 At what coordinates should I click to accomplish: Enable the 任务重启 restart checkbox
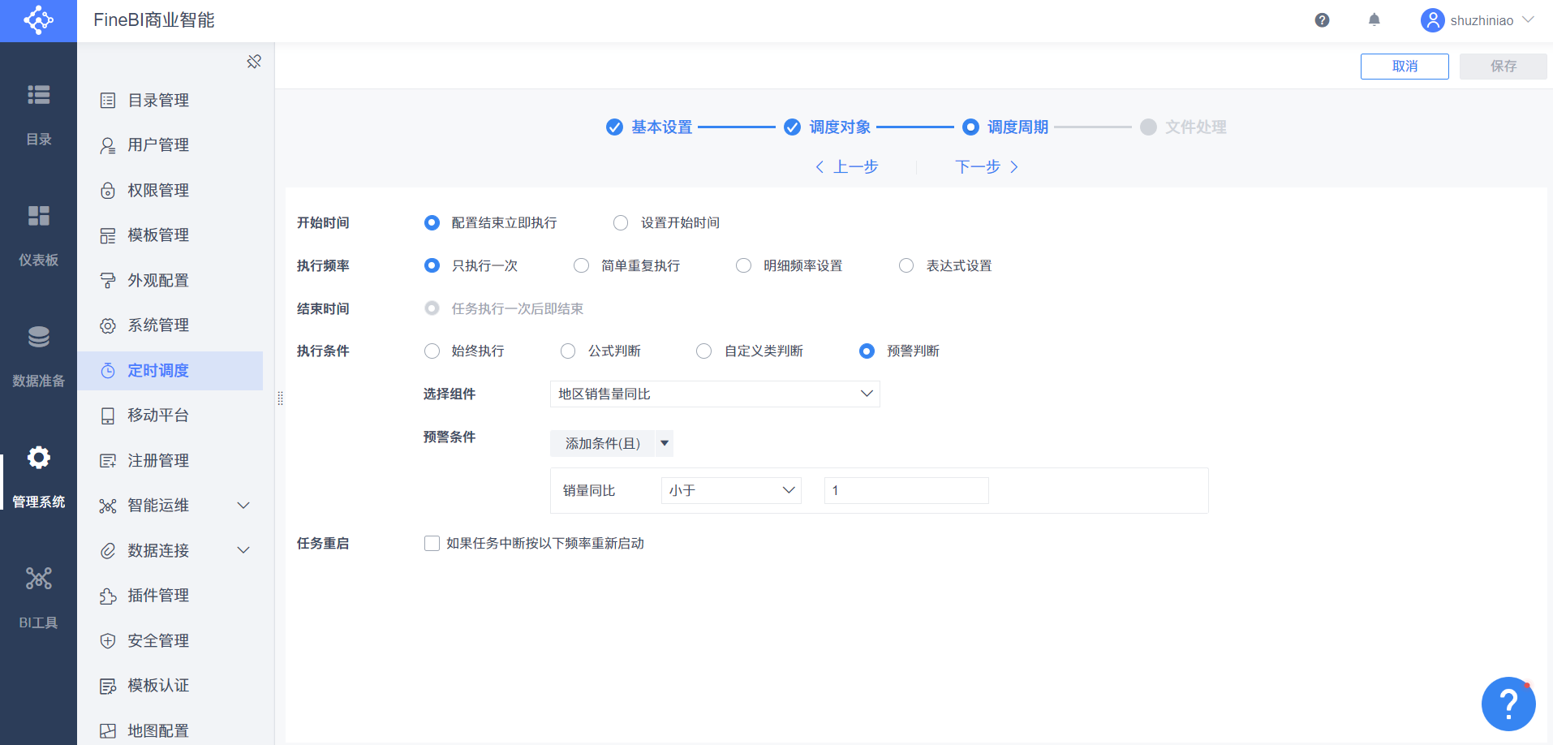point(432,544)
